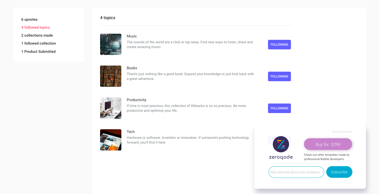Open the Music topic title
Screen dimensions: 379x194
click(x=132, y=36)
